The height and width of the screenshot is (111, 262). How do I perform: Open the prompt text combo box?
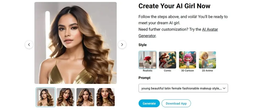(x=183, y=88)
